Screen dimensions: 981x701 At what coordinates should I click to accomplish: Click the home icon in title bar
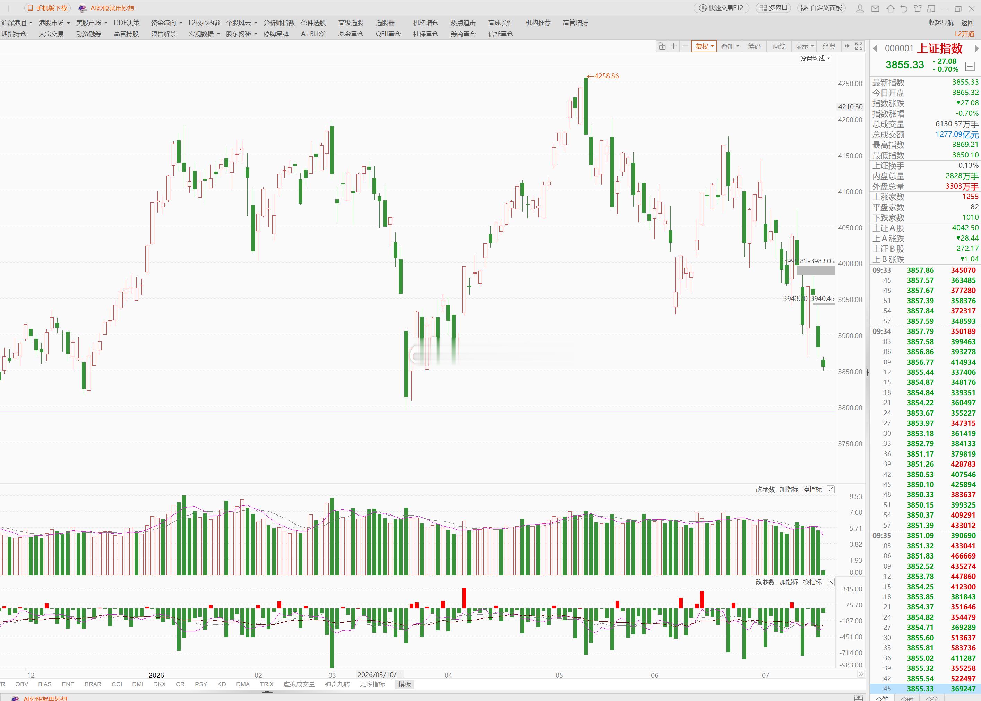(890, 8)
